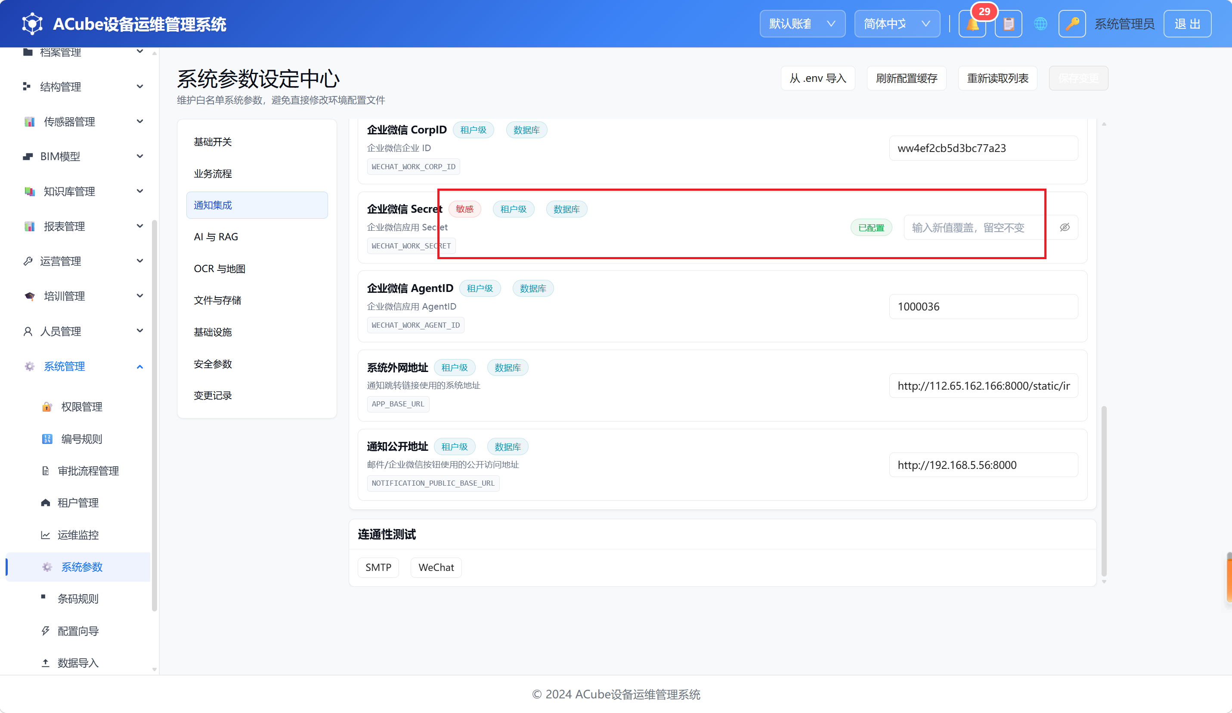Click the 重新读取列表 button
Viewport: 1232px width, 713px height.
[x=997, y=78]
